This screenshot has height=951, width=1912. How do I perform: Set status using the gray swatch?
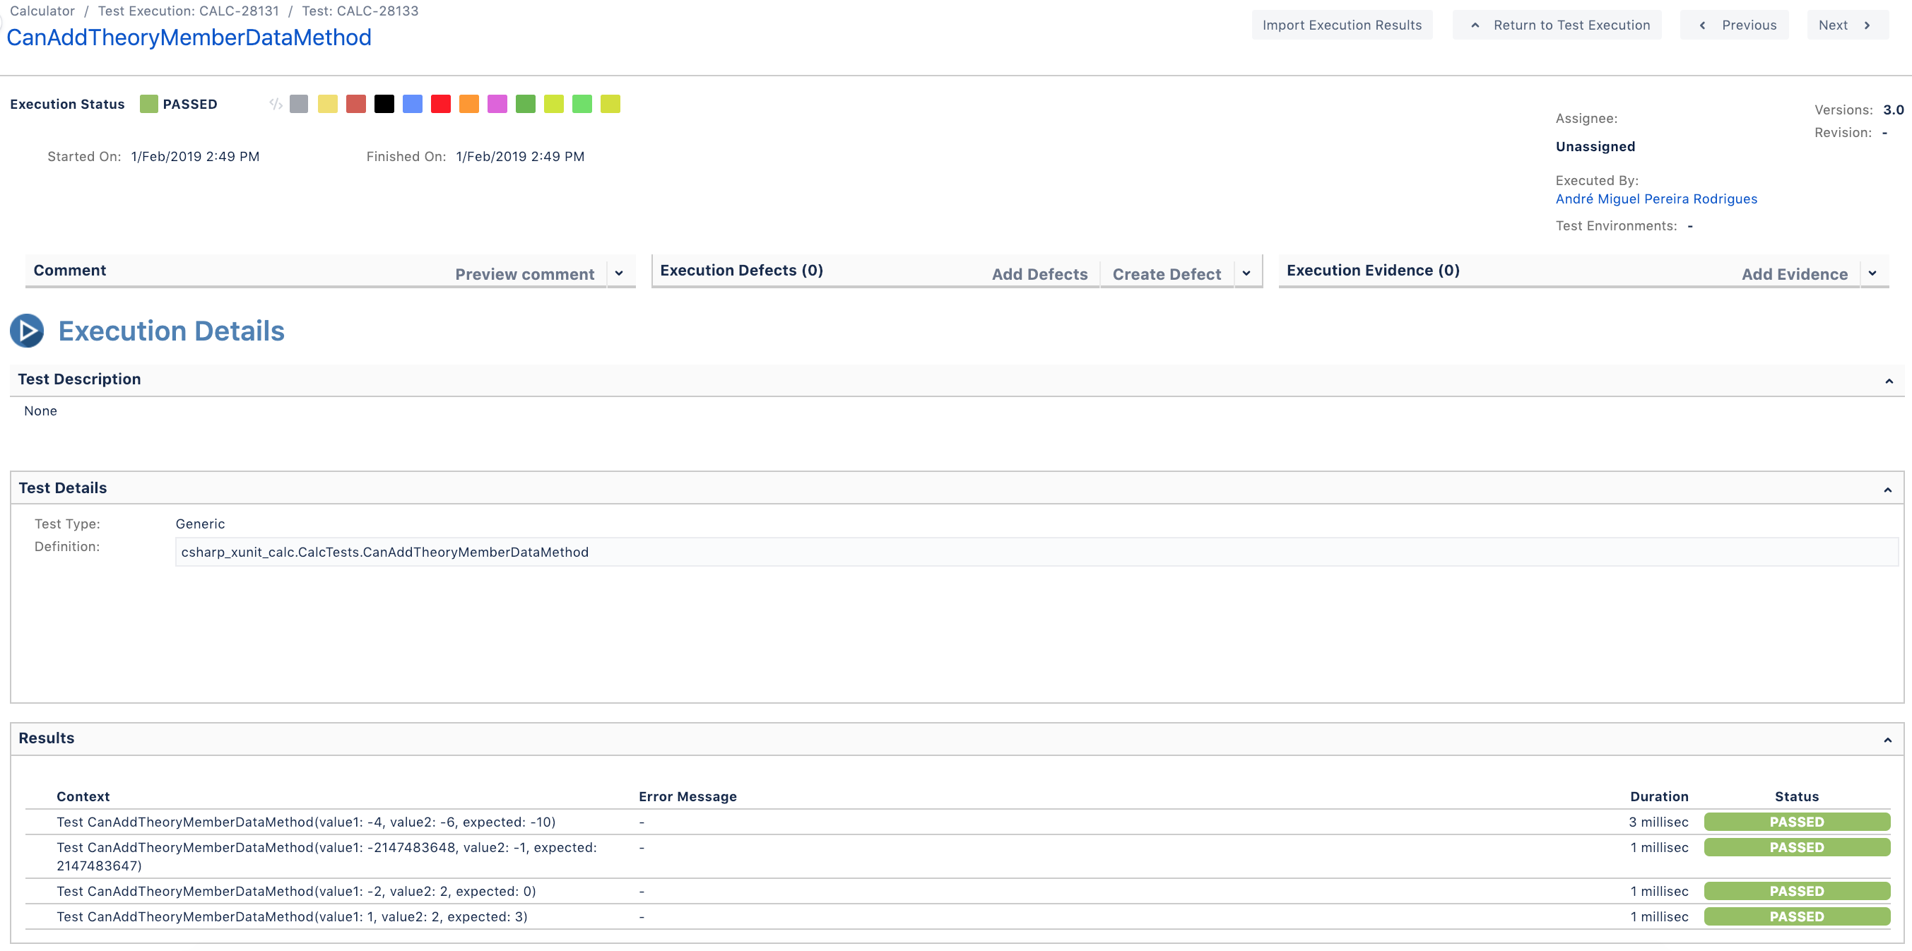pyautogui.click(x=299, y=104)
